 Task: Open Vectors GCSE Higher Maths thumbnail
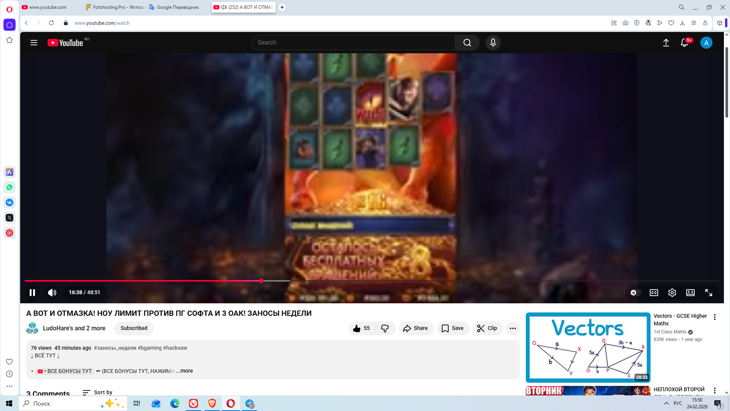pos(588,347)
